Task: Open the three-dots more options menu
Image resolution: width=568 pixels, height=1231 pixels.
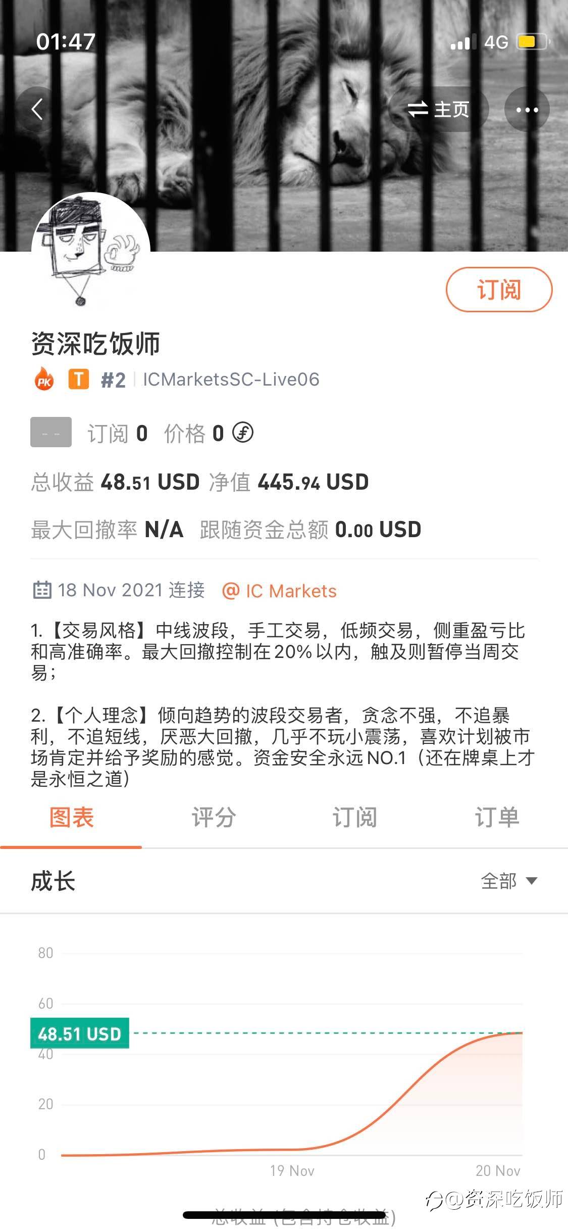Action: 527,109
